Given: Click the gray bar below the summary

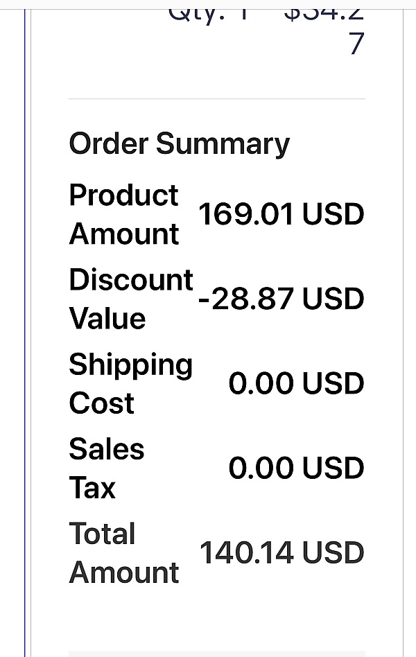Looking at the screenshot, I should [216, 653].
